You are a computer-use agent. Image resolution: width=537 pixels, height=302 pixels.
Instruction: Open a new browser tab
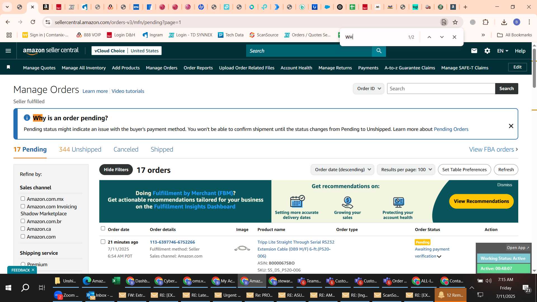click(x=465, y=7)
